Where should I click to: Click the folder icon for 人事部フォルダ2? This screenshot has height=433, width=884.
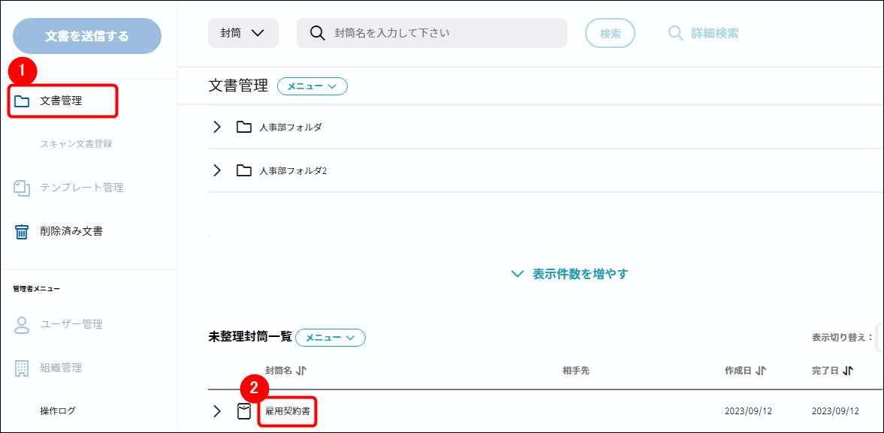[243, 170]
